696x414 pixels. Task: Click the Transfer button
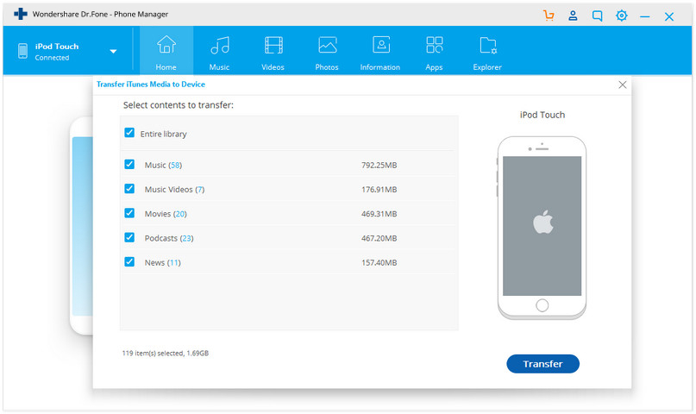[x=542, y=364]
